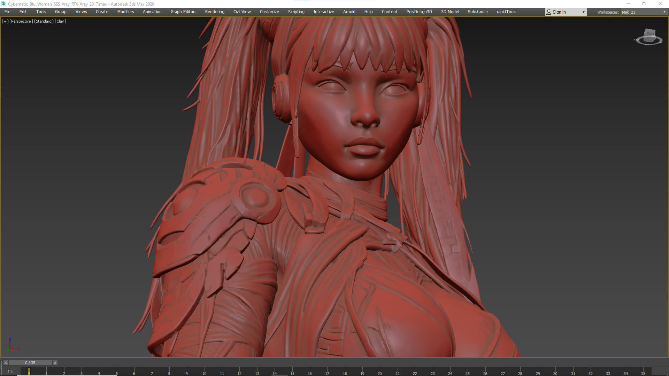
Task: Click the viewport [+] general menu label
Action: (5, 21)
